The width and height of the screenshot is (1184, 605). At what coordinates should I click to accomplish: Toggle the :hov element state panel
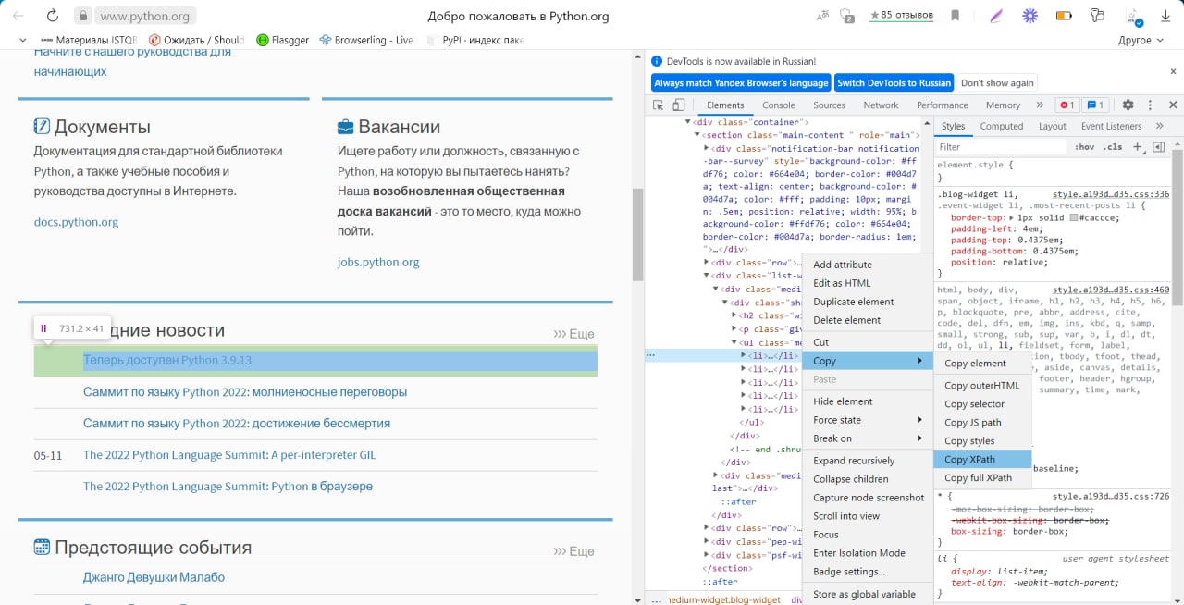[1084, 147]
